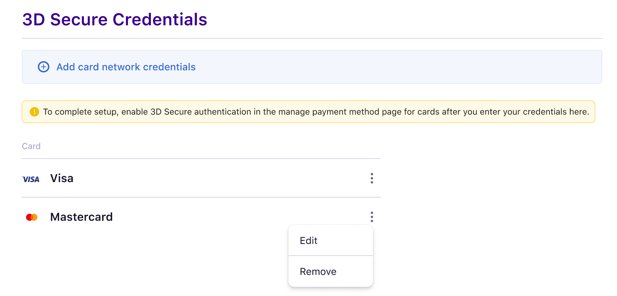Image resolution: width=617 pixels, height=296 pixels.
Task: Open Visa row three-dot menu
Action: pos(372,178)
